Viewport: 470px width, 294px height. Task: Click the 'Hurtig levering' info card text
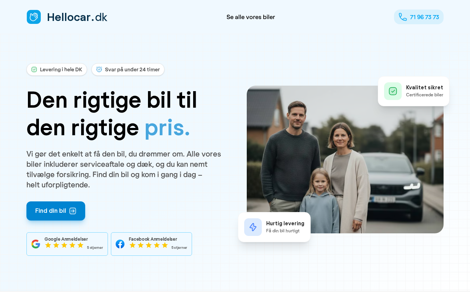pos(285,227)
